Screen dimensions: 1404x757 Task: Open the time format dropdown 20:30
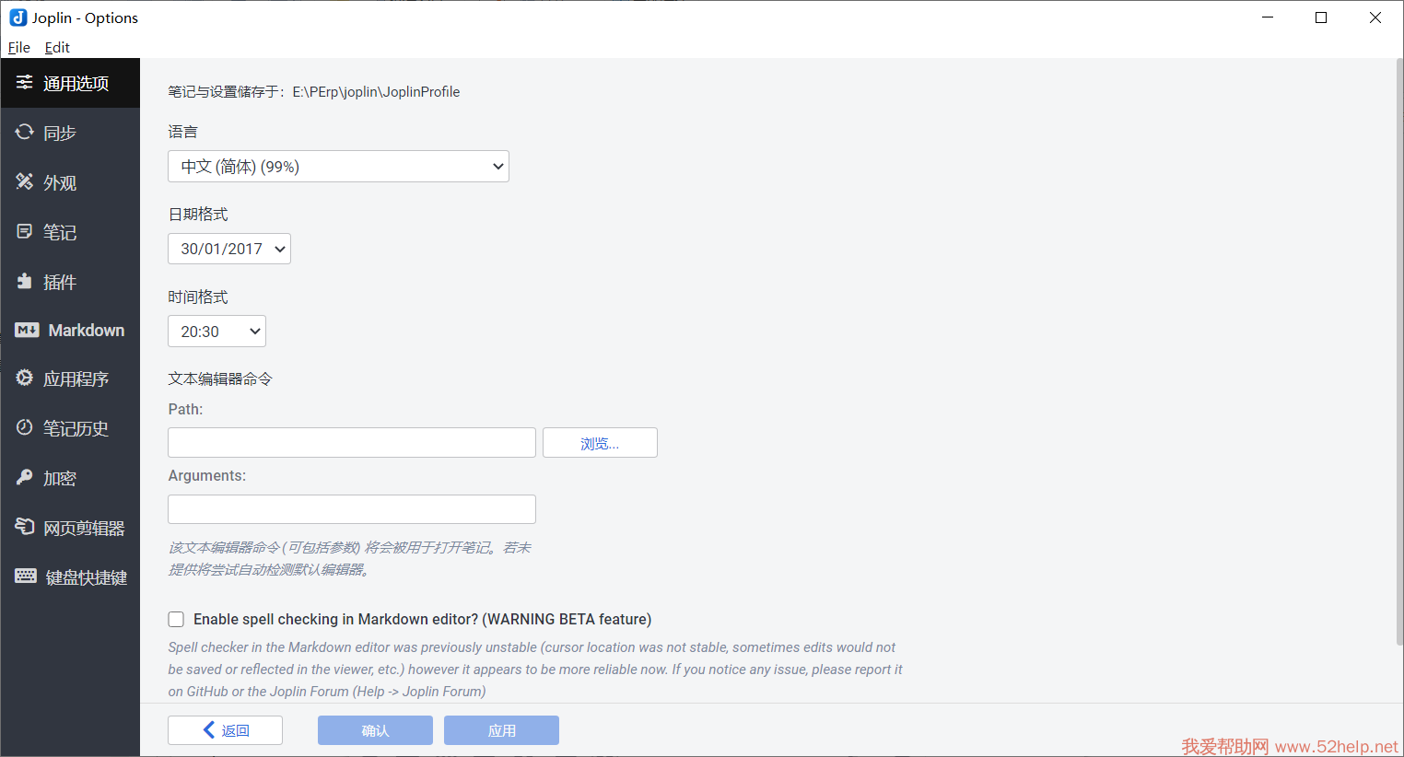(216, 332)
